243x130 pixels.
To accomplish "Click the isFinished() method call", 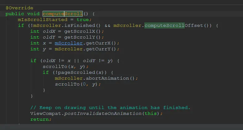I will [82, 25].
